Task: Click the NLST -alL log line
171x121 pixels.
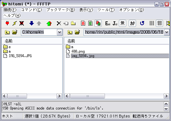Action: (12, 104)
